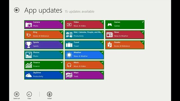Click the Finance tile title text
The width and height of the screenshot is (180, 101).
[37, 62]
